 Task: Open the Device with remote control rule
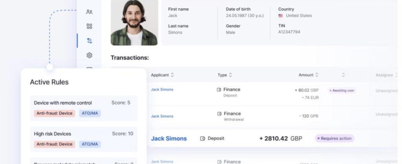coord(63,103)
